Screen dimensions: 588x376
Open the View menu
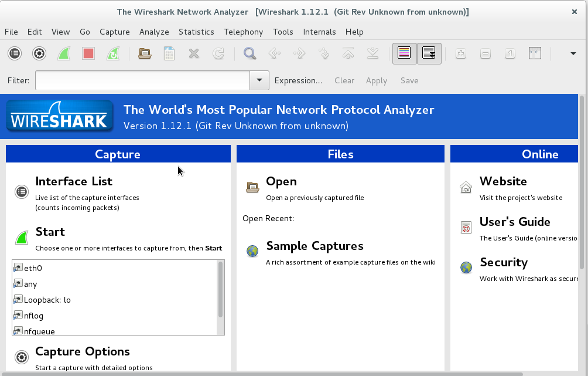(61, 32)
